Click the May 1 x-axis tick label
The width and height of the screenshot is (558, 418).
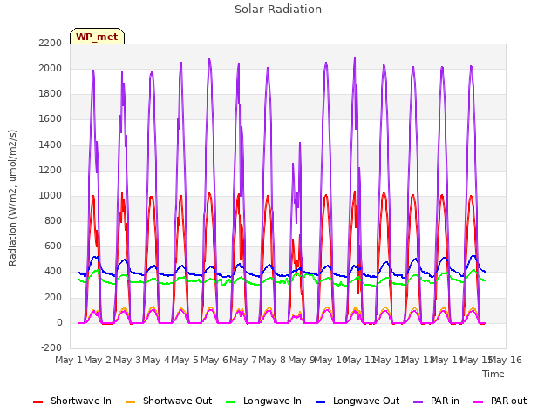click(69, 360)
